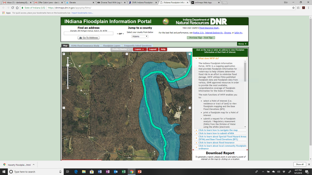Open the Chrome menu (three dots)
Viewport: 312px width, 175px height.
tap(309, 8)
